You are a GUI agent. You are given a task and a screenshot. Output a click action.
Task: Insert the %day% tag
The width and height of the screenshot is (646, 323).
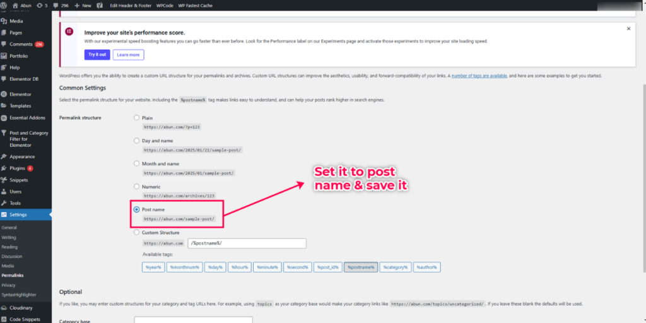215,267
